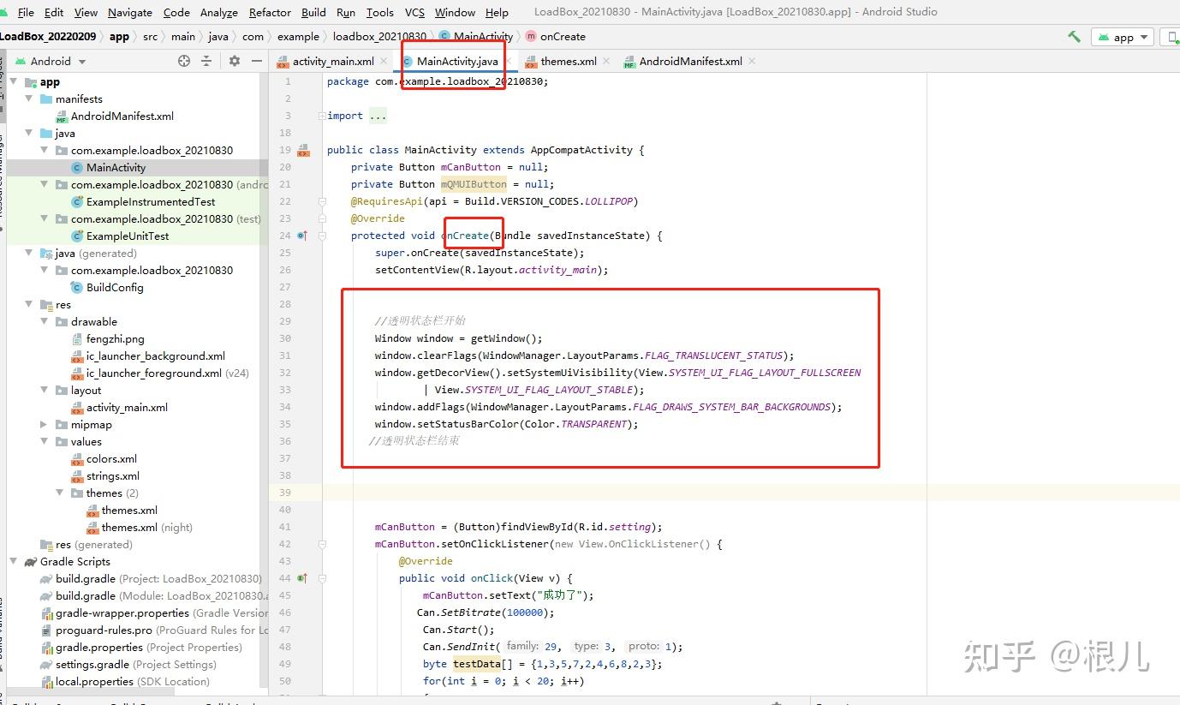
Task: Close the AndroidManifest.xml tab
Action: (x=752, y=62)
